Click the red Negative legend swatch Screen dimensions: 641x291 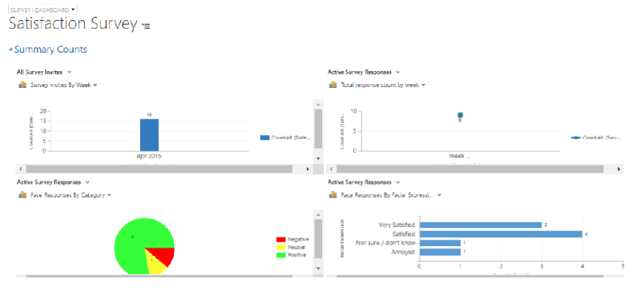[x=281, y=240]
